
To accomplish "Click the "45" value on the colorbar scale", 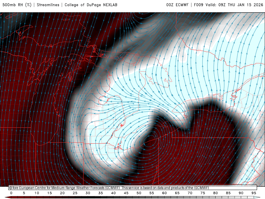I will tap(126, 193).
